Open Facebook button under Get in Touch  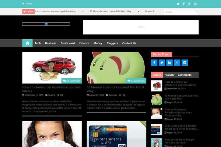tap(154, 62)
